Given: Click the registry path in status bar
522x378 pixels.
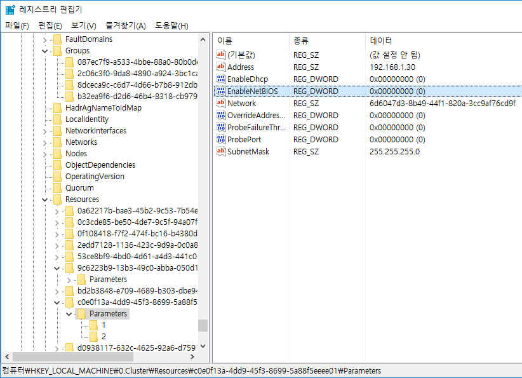Looking at the screenshot, I should (x=191, y=370).
